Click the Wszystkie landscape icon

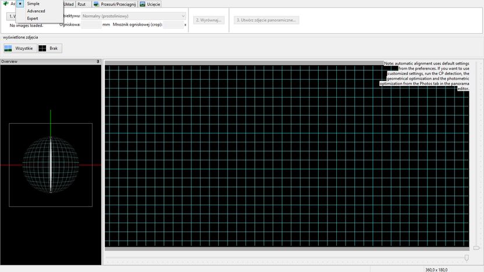(x=8, y=48)
